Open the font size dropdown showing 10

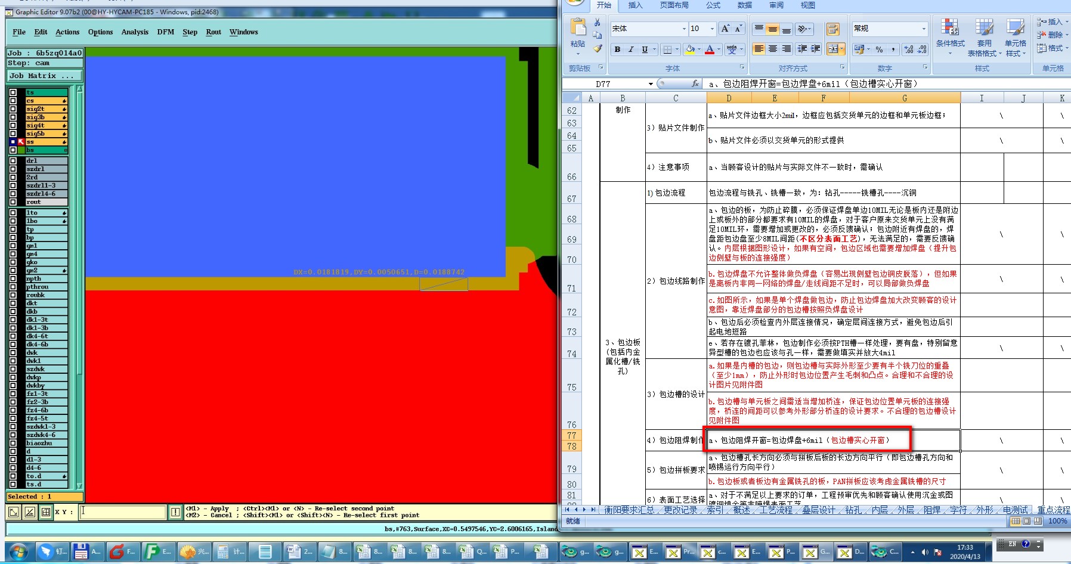coord(712,29)
